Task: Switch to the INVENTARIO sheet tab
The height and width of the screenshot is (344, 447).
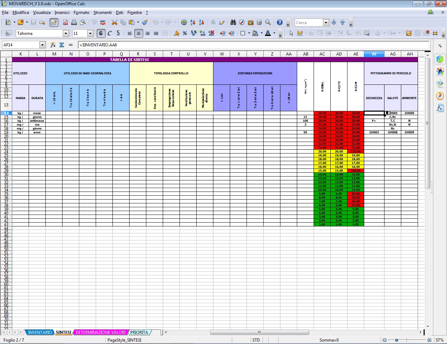Action: (x=40, y=332)
